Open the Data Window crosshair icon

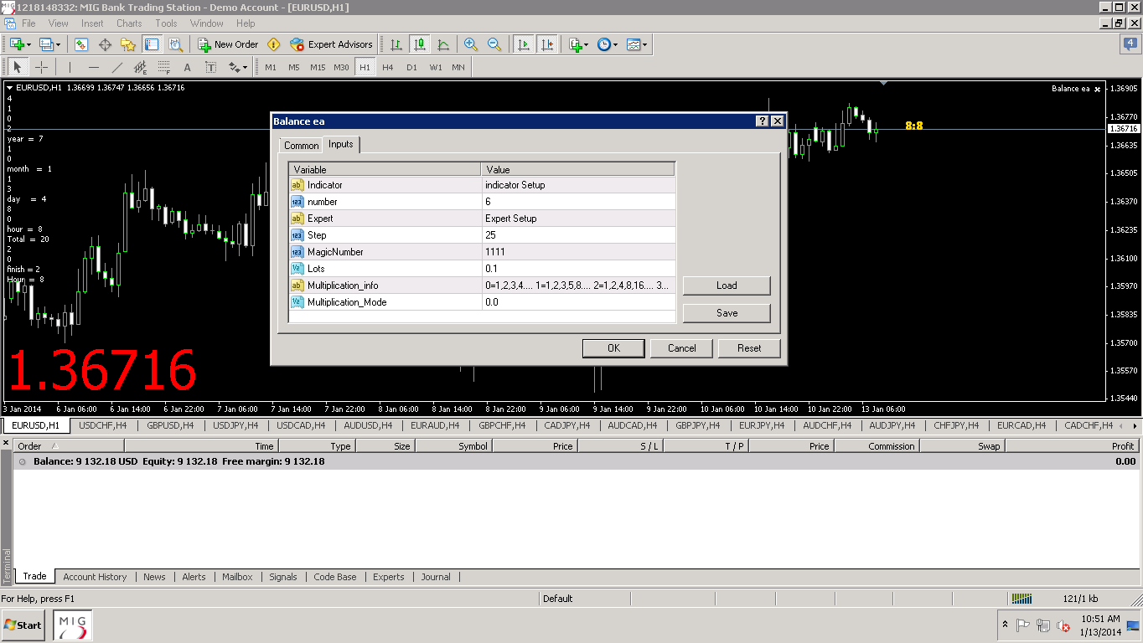click(106, 44)
